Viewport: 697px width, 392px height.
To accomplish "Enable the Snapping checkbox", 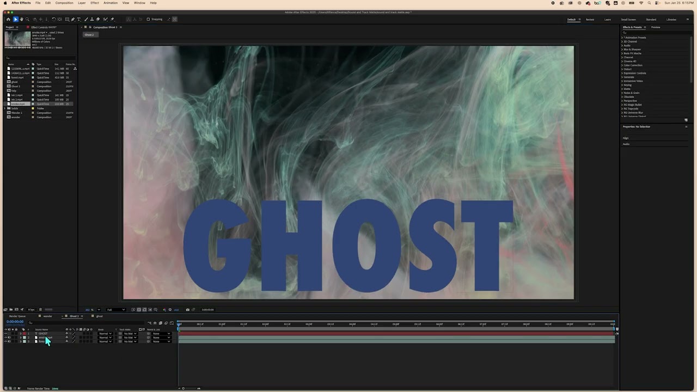I will click(148, 19).
